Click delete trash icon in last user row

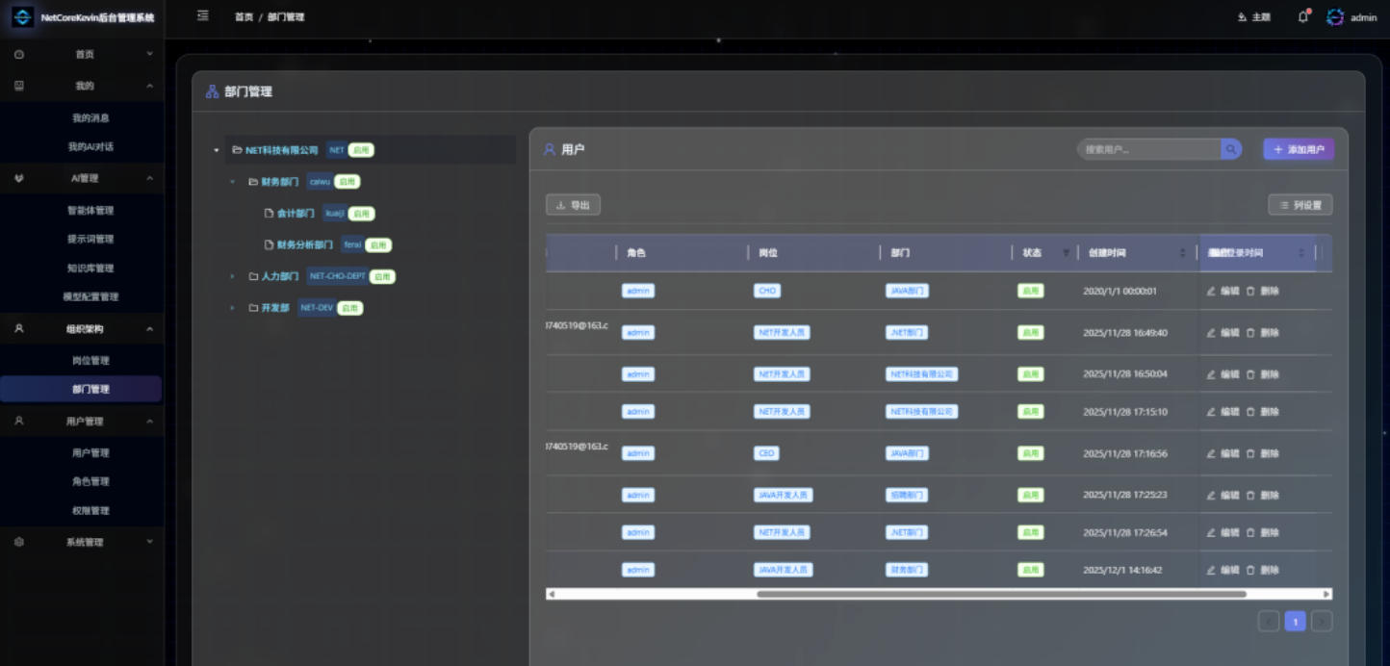coord(1250,570)
